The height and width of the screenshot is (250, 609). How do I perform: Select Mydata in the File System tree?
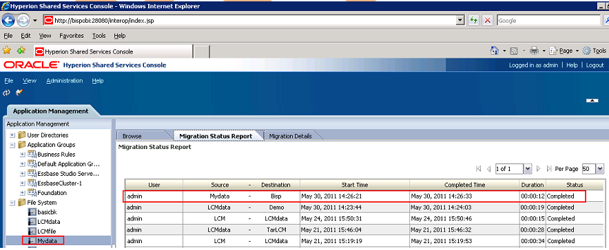47,240
